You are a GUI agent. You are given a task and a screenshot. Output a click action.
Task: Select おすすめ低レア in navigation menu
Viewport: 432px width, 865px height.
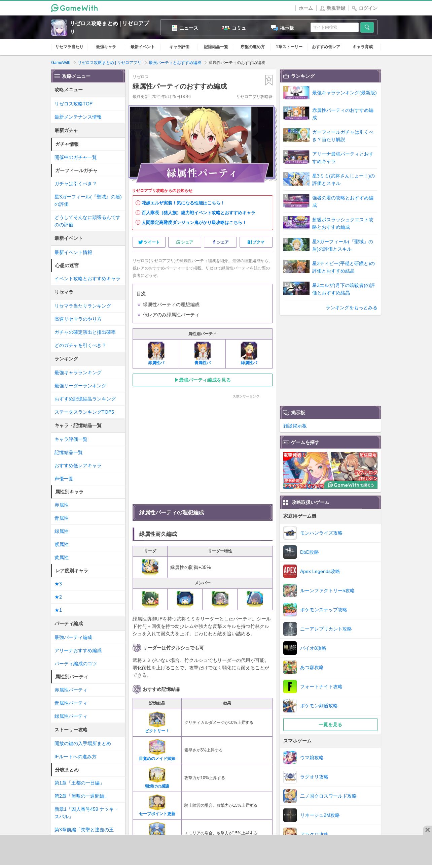[x=326, y=47]
